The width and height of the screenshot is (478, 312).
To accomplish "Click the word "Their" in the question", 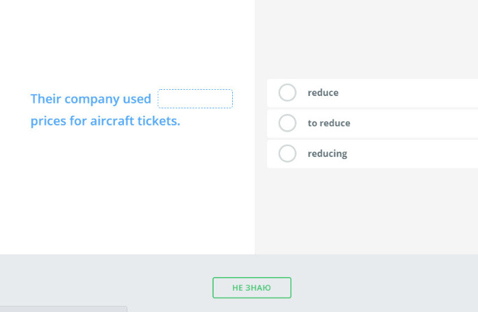I will point(46,99).
